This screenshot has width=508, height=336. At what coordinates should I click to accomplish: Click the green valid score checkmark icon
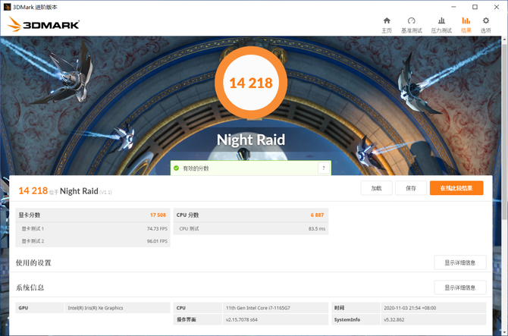(176, 168)
